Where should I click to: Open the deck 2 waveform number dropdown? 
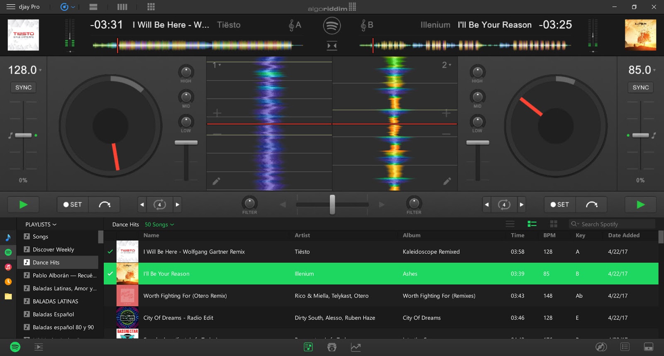(x=447, y=65)
